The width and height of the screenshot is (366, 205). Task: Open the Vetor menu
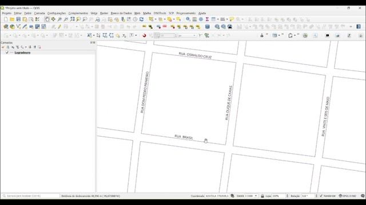(x=94, y=13)
